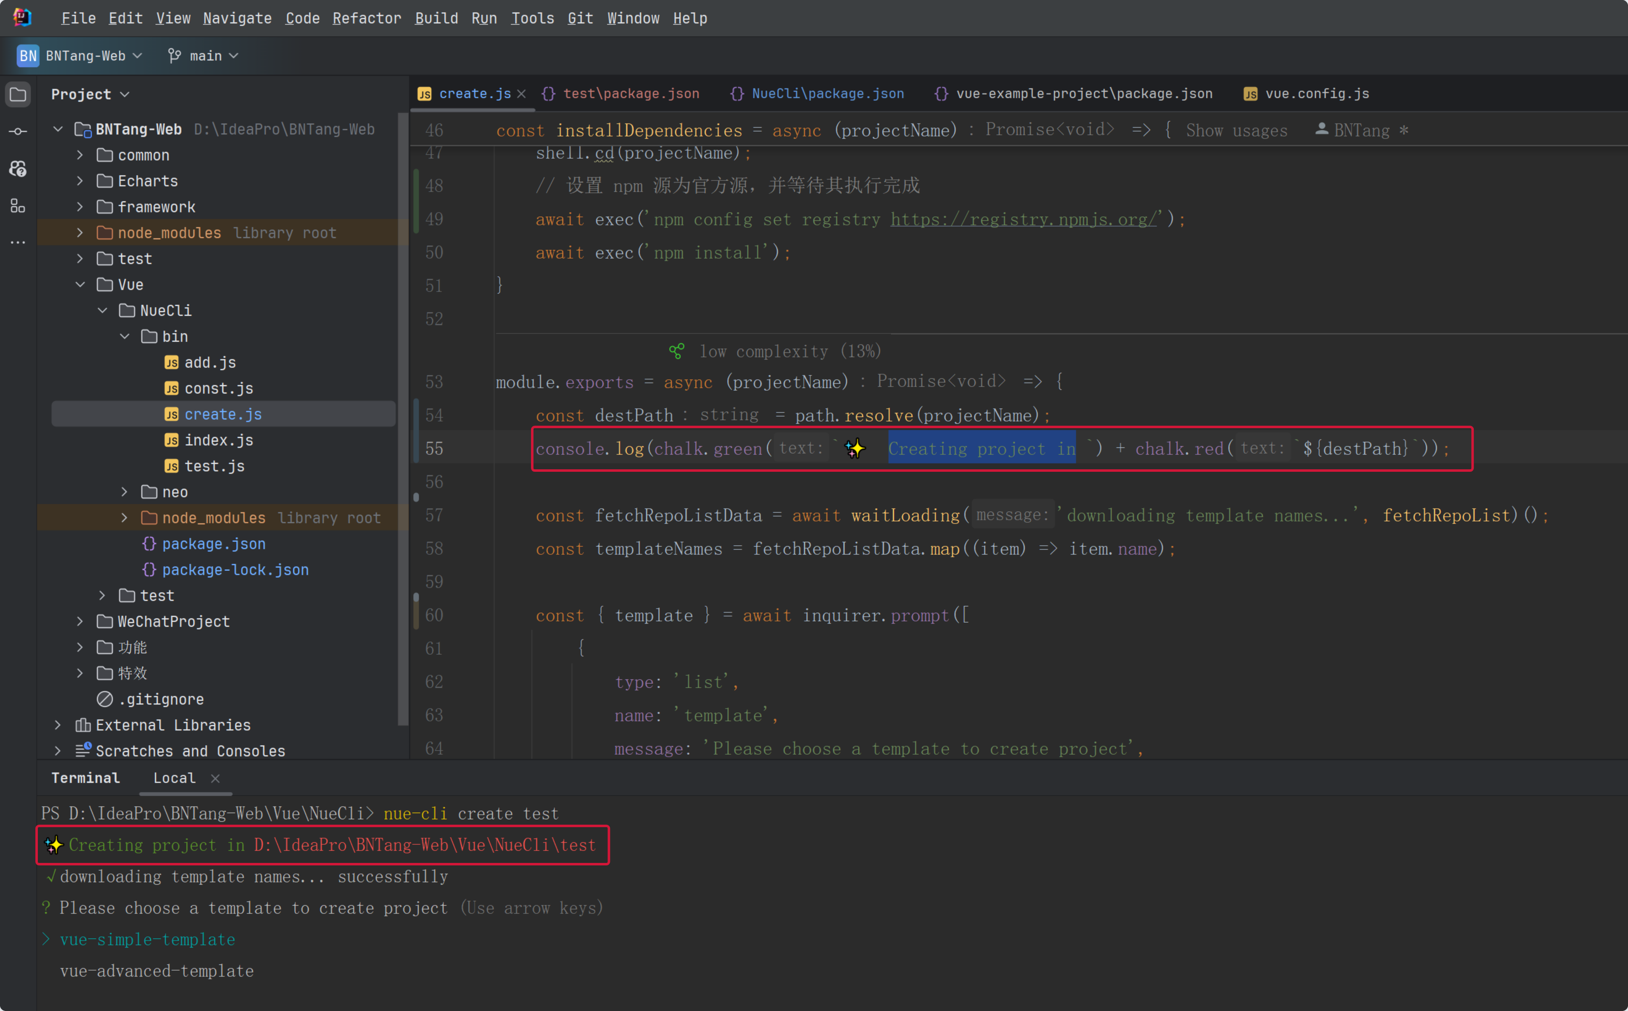1628x1011 pixels.
Task: Expand the WeChatProject folder
Action: (80, 622)
